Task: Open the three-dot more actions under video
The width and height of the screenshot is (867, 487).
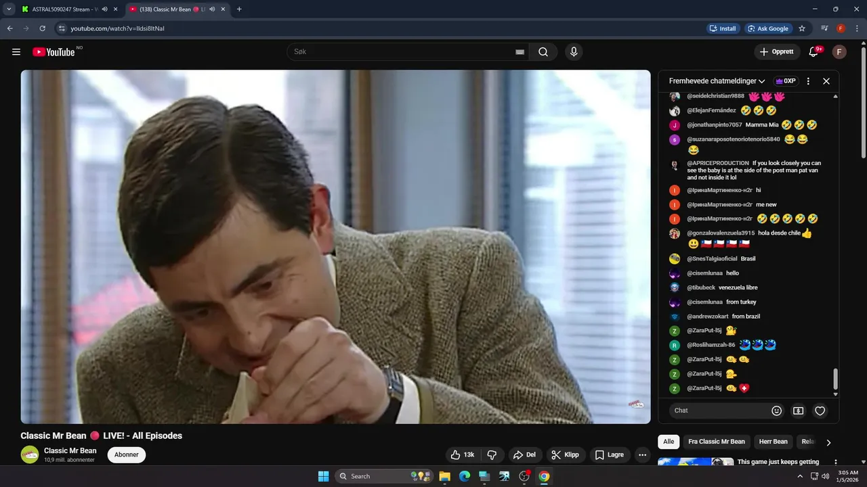Action: (642, 455)
